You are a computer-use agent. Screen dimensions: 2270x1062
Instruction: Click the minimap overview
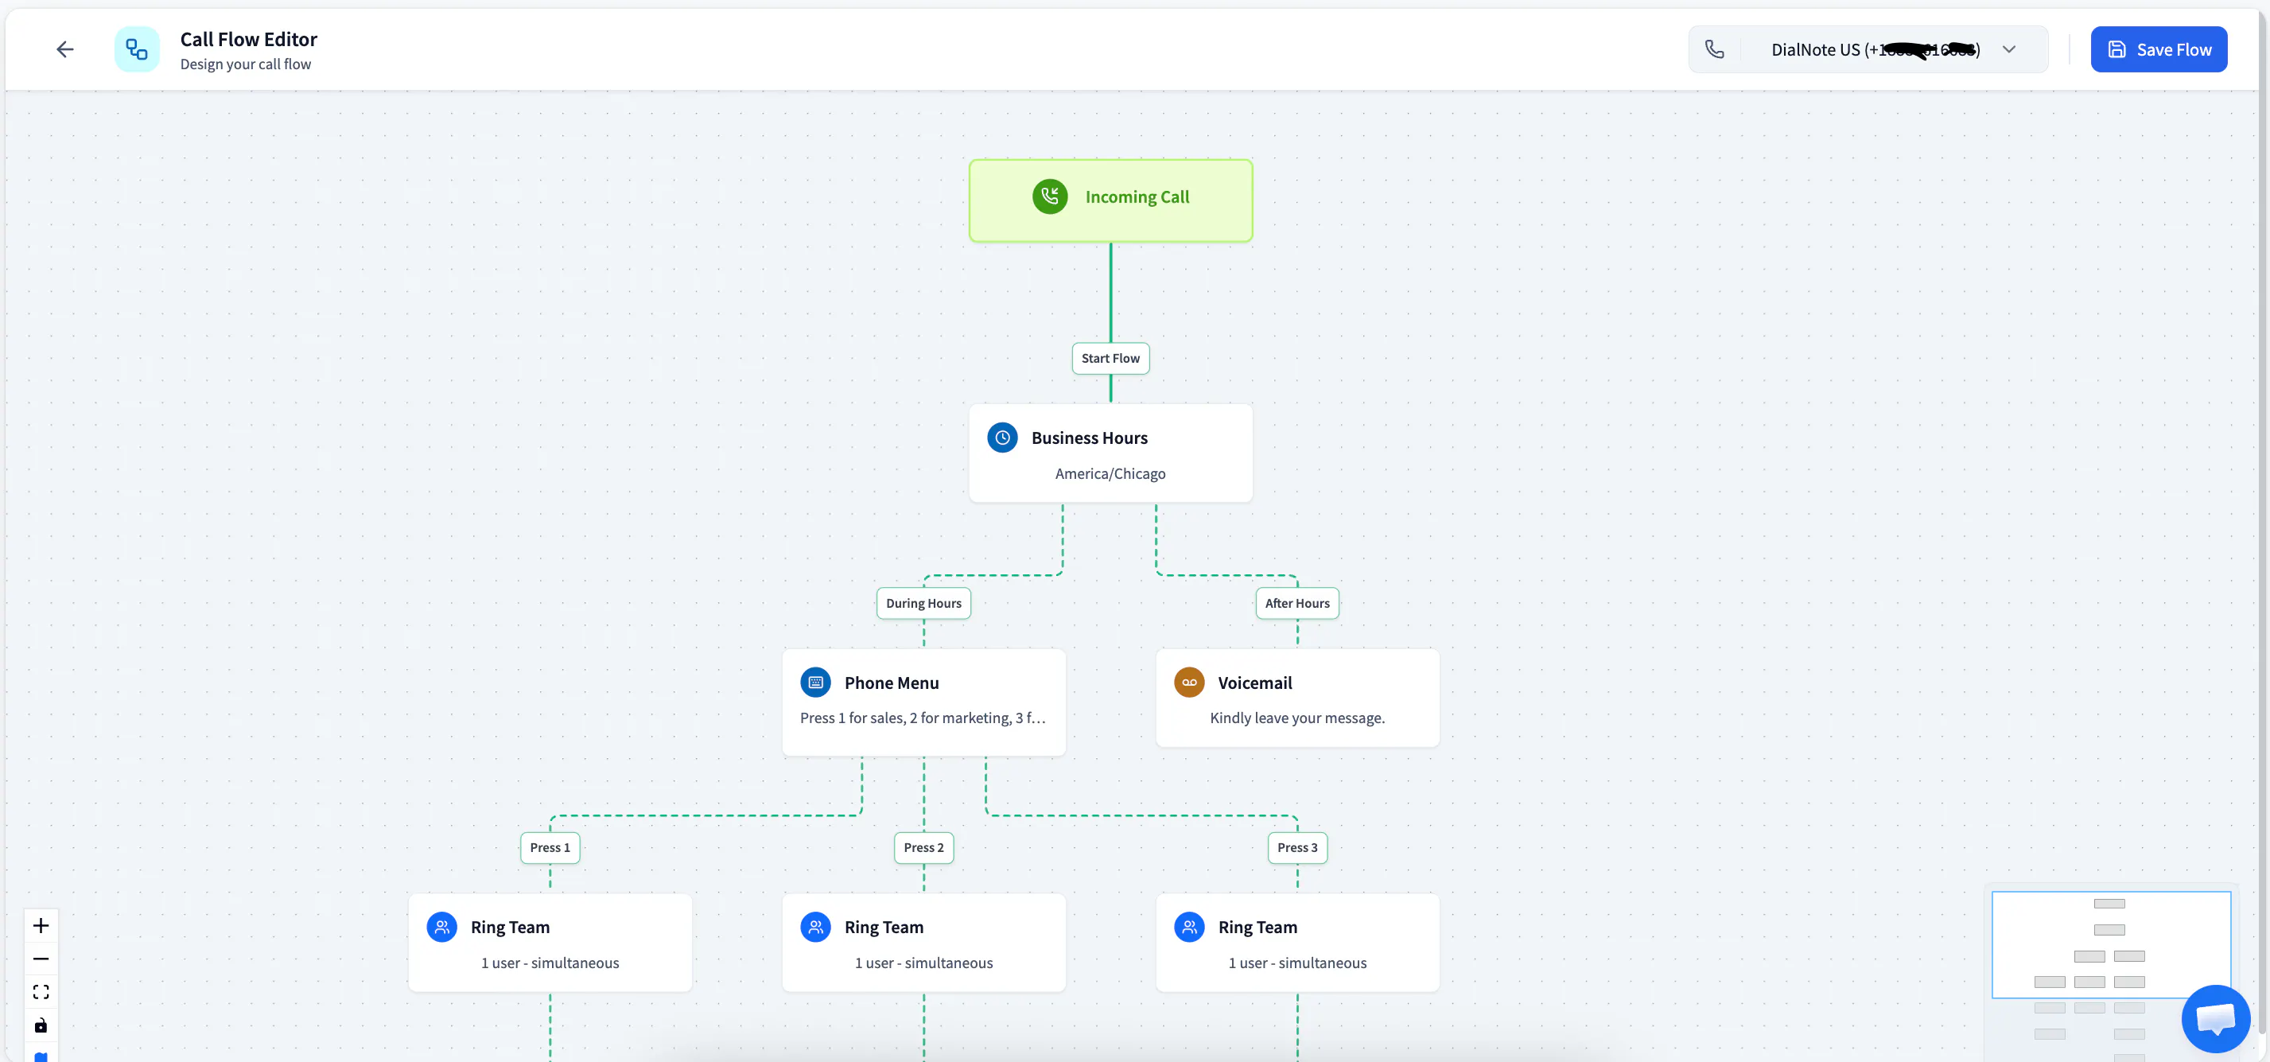pos(2110,971)
